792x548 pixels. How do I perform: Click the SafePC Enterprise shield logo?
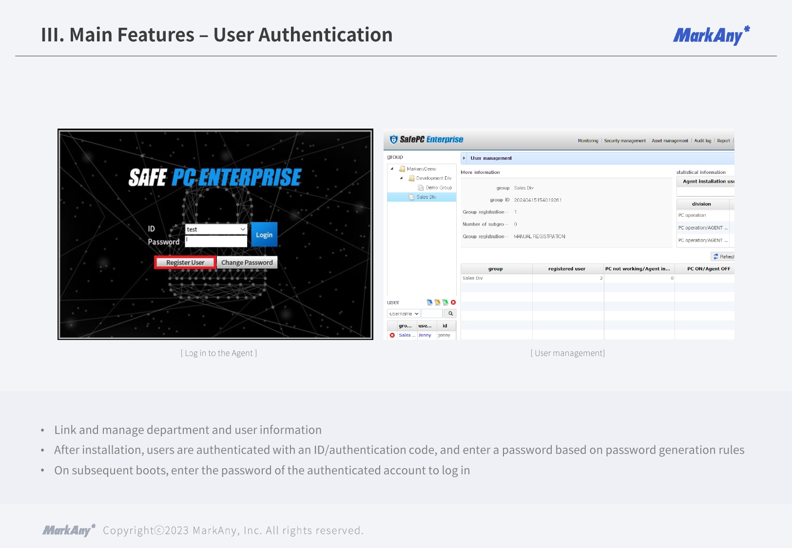click(393, 140)
